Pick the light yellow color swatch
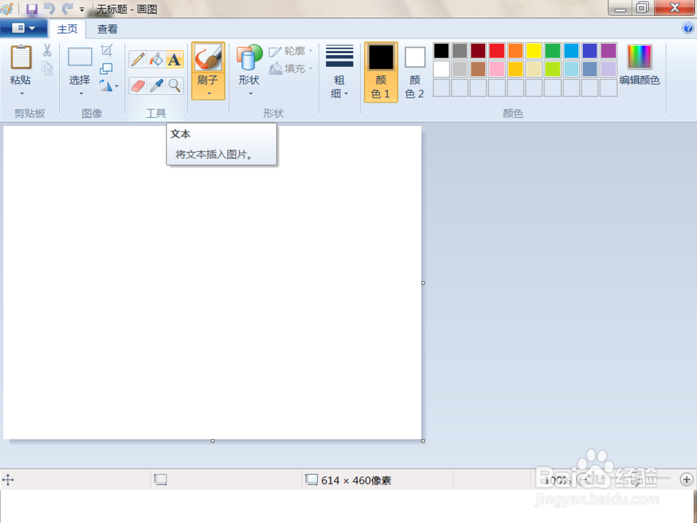697x523 pixels. pyautogui.click(x=534, y=69)
